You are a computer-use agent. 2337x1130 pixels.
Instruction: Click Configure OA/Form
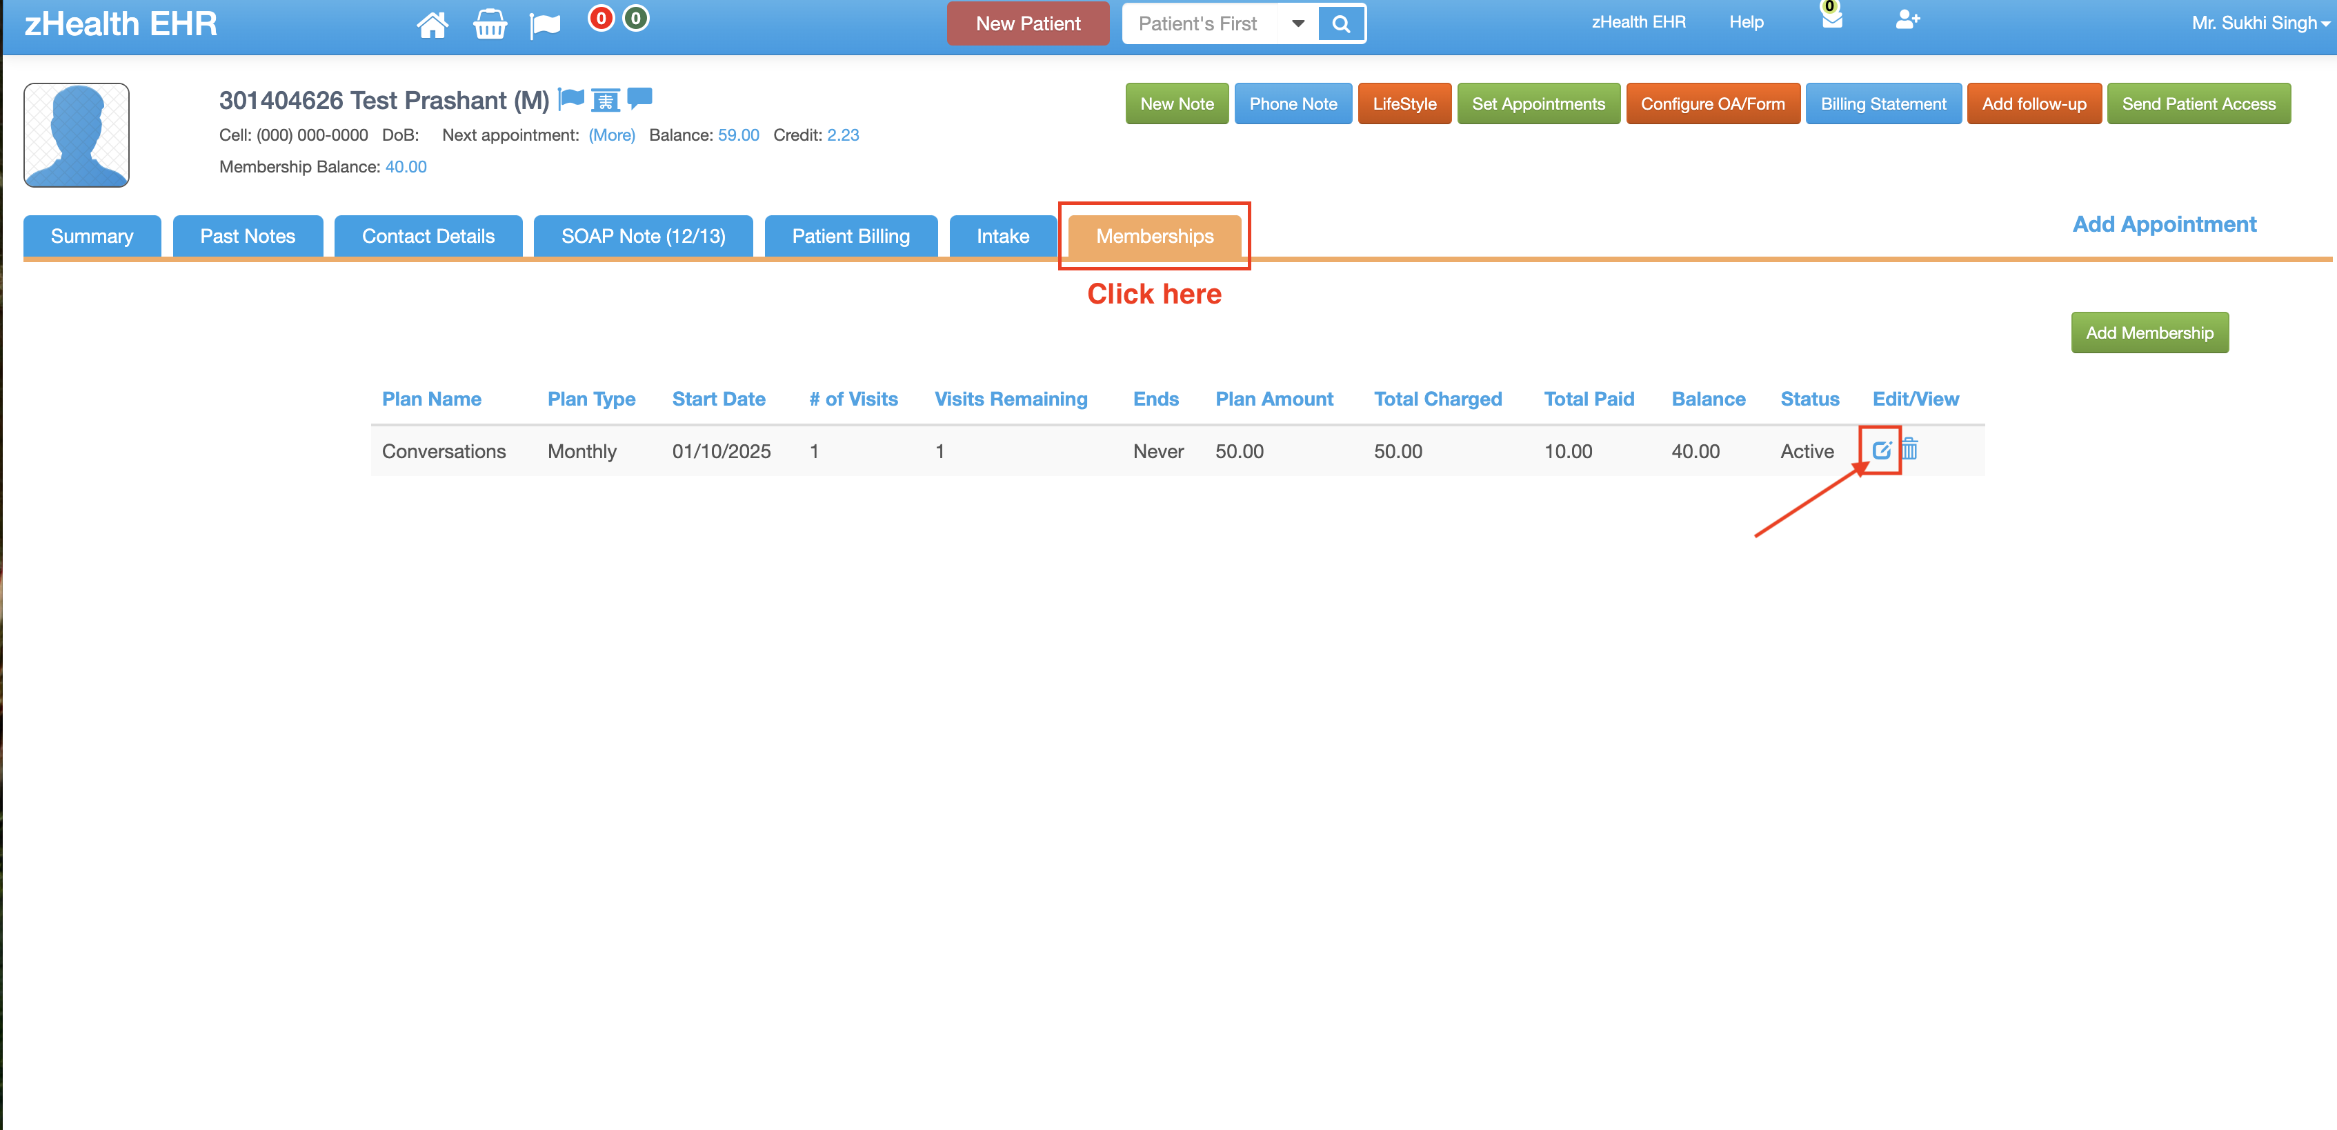coord(1713,103)
